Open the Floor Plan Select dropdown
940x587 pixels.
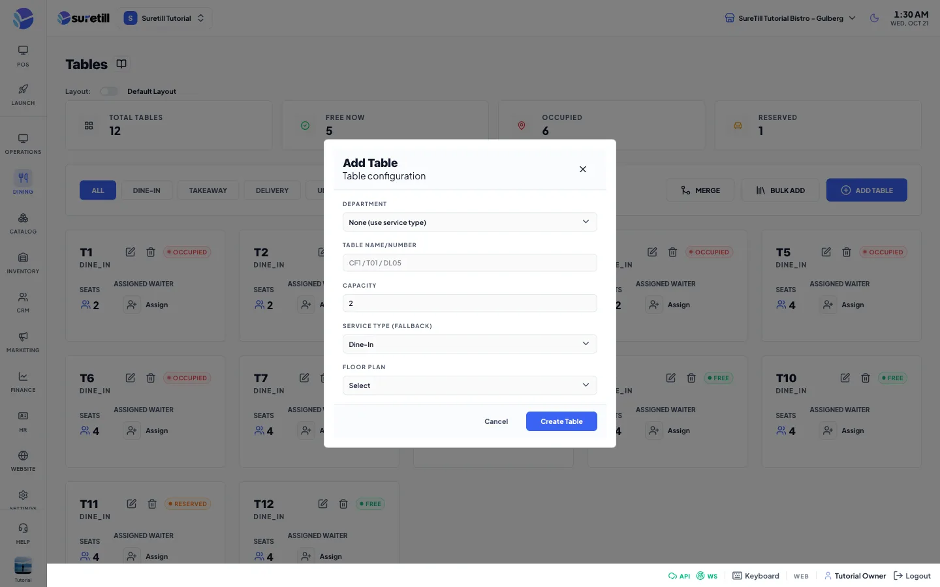[x=470, y=385]
